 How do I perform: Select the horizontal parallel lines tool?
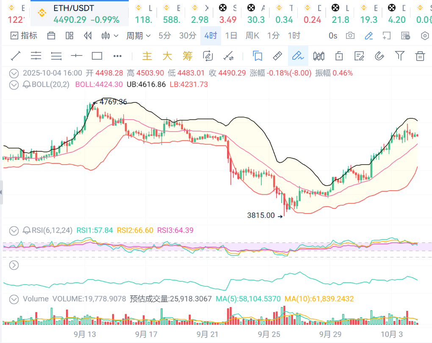[x=36, y=56]
